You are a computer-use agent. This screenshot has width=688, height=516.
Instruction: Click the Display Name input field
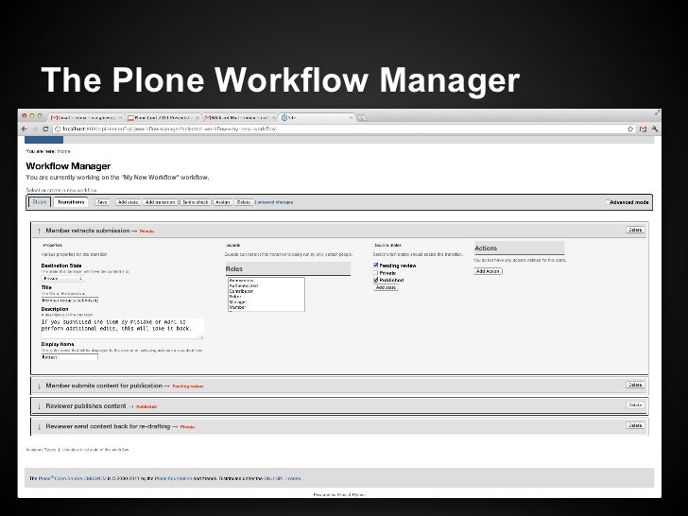click(x=69, y=357)
